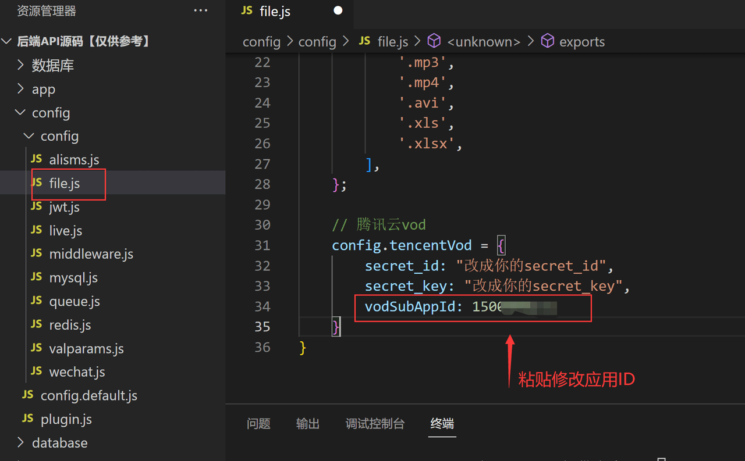
Task: Switch to the 终端 panel tab
Action: [x=442, y=424]
